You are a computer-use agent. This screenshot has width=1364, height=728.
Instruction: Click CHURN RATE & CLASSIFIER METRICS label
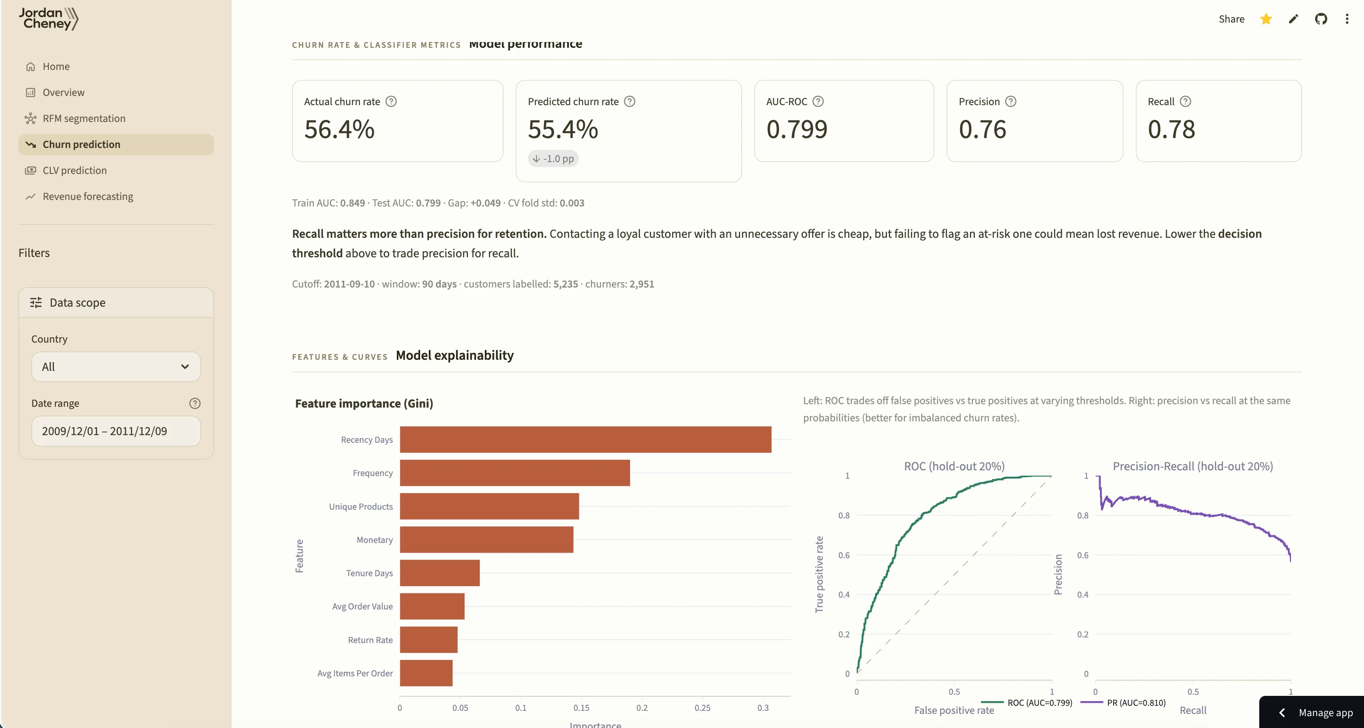[x=377, y=45]
